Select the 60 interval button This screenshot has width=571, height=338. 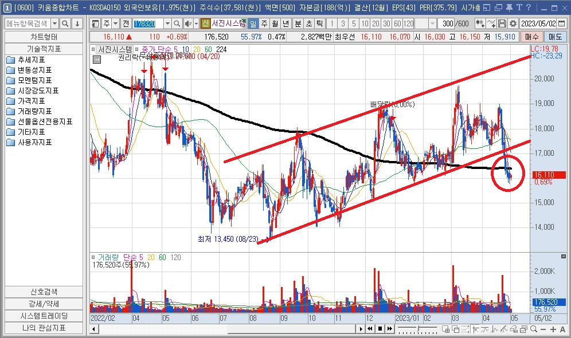point(397,24)
